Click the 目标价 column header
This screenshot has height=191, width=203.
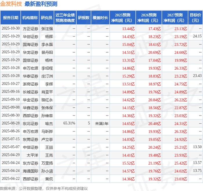click(195, 18)
